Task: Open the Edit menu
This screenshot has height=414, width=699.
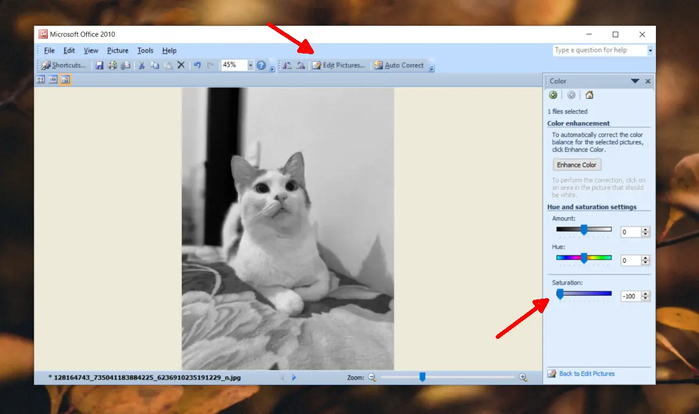Action: point(69,51)
